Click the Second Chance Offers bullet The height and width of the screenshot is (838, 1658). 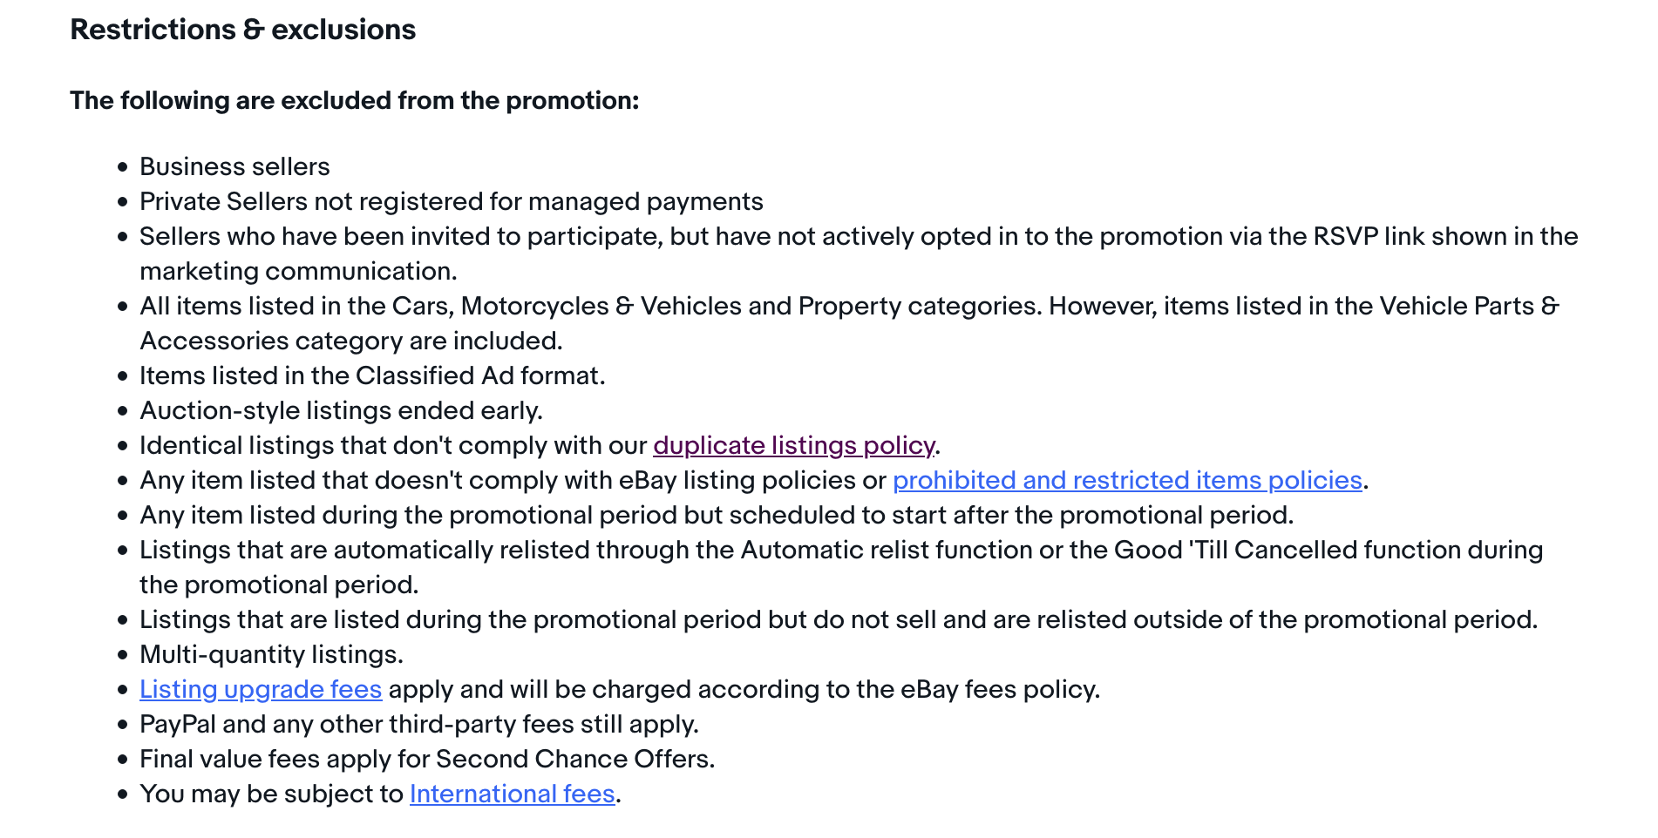[426, 759]
